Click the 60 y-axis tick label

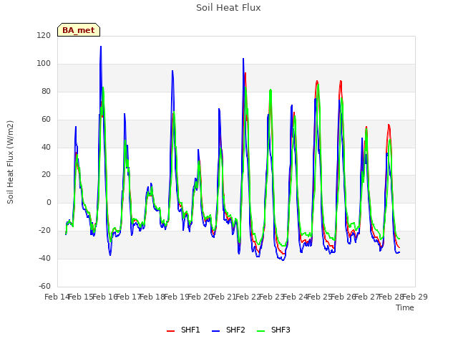(46, 120)
